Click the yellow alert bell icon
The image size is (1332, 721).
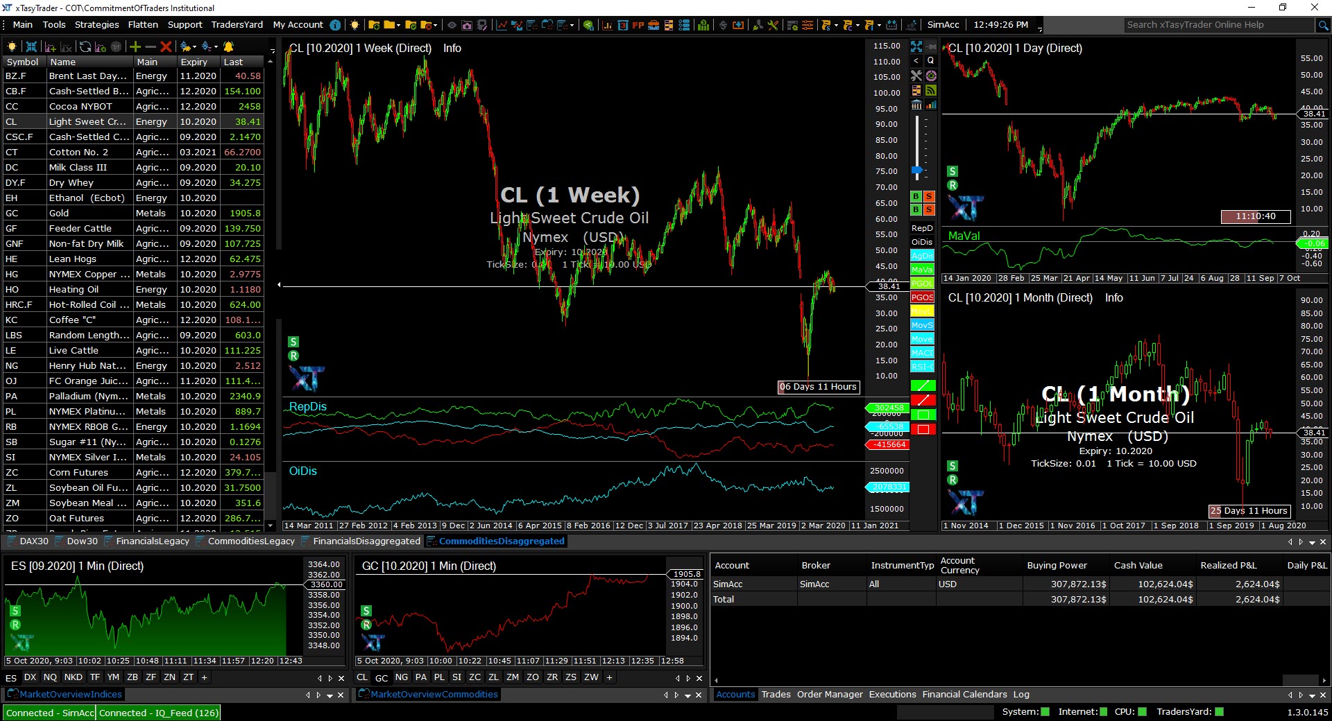(228, 46)
